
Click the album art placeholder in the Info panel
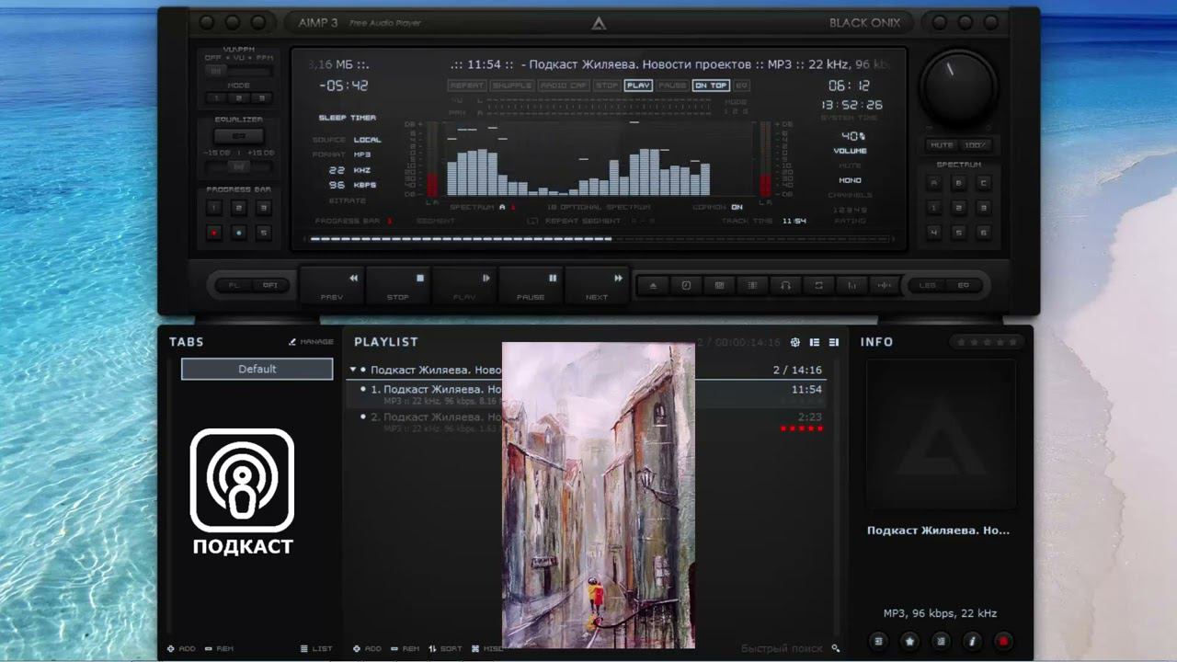pyautogui.click(x=942, y=434)
